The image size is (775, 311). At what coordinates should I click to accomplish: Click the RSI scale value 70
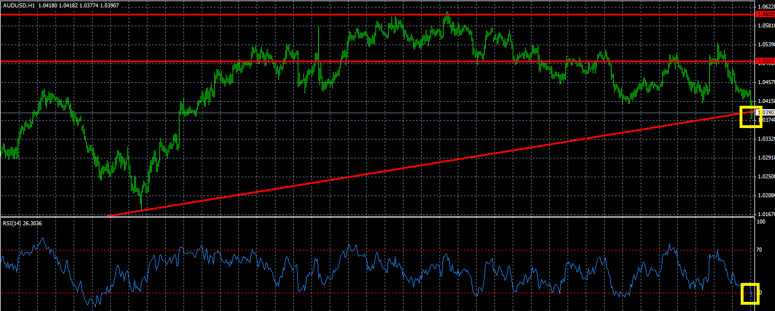[x=760, y=250]
